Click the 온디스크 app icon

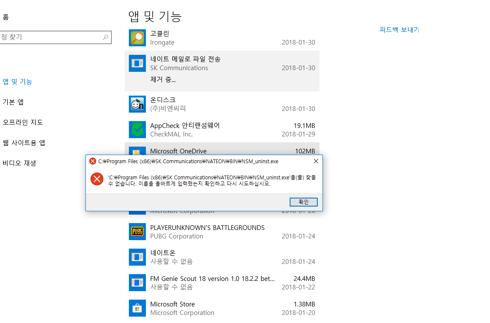tap(137, 104)
